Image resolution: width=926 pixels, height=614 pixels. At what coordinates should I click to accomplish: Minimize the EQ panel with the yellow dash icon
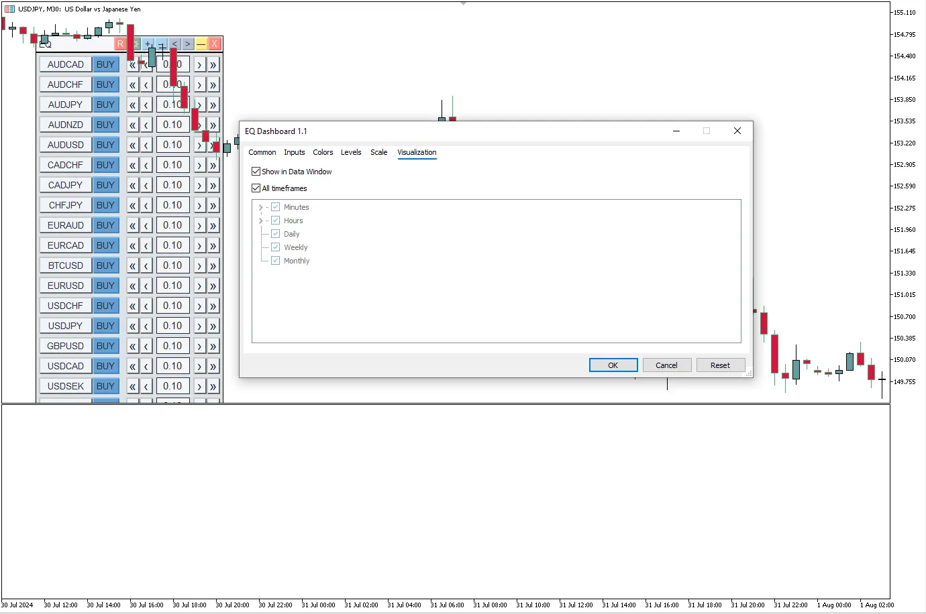[201, 44]
